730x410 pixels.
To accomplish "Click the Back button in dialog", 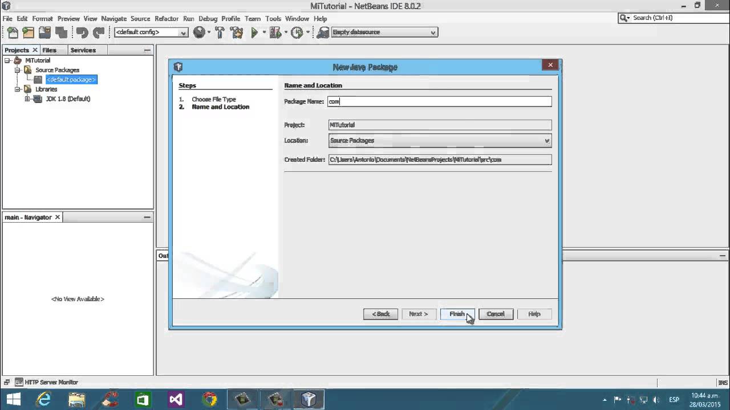I will pyautogui.click(x=381, y=314).
